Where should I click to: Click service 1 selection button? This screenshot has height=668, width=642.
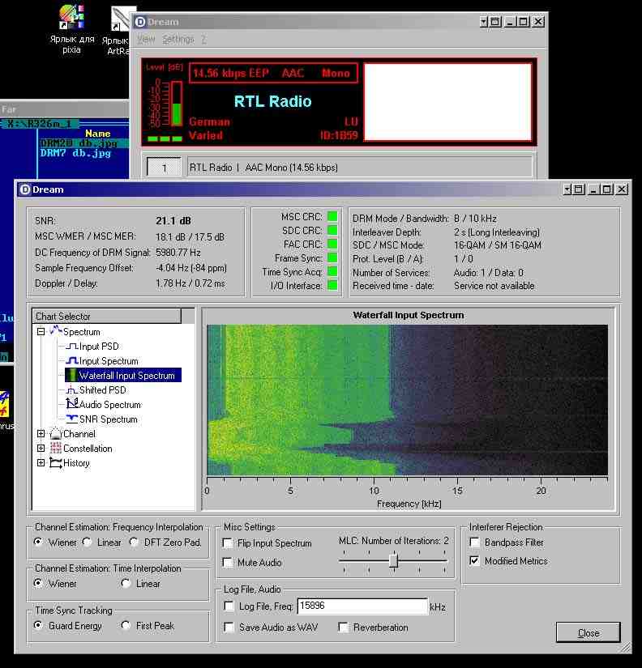click(x=165, y=168)
